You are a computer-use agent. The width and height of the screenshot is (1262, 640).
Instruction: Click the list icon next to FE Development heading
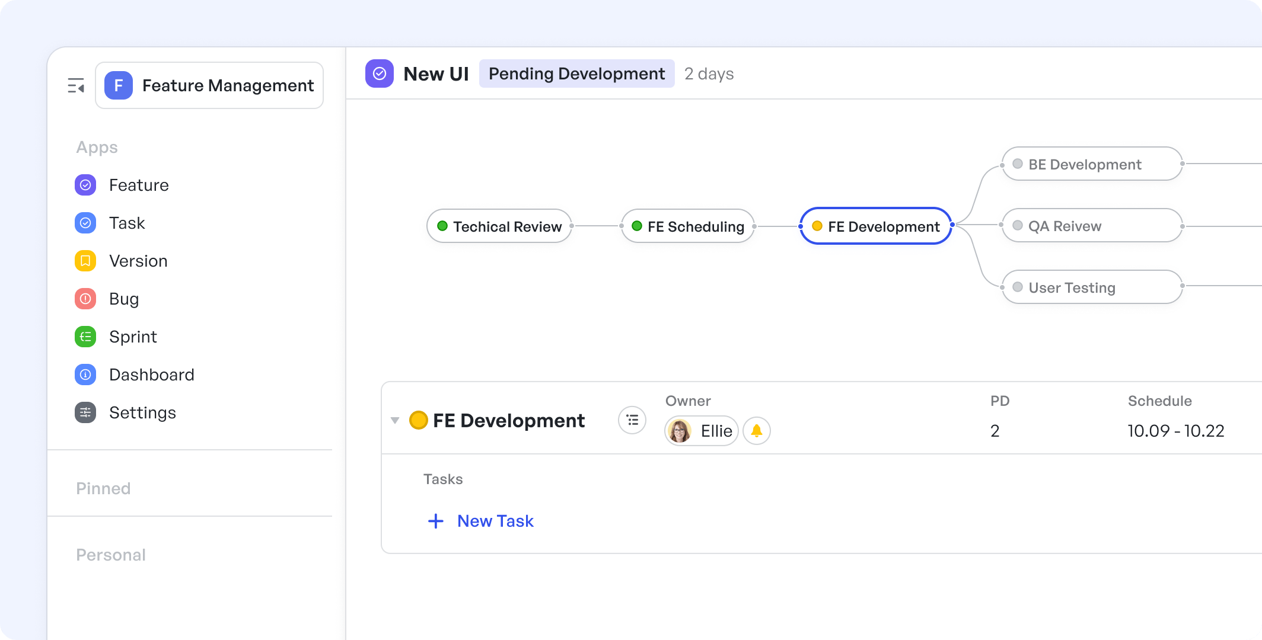[x=632, y=420]
